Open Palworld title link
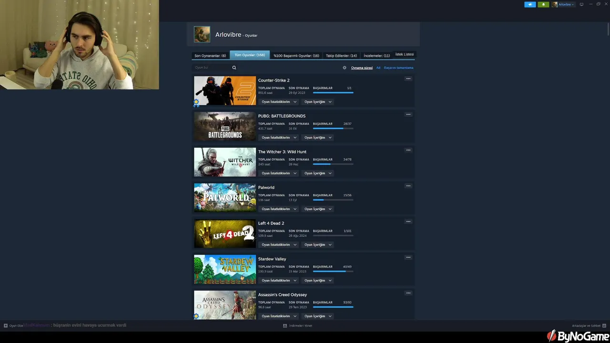The height and width of the screenshot is (343, 610). click(x=266, y=187)
